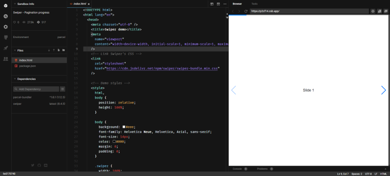390x176 pixels.
Task: Close the index.html editor tab
Action: pos(89,4)
